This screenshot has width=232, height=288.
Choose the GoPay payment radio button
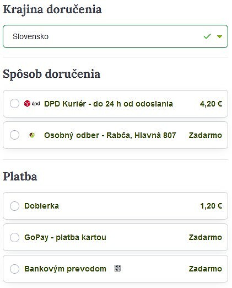[14, 237]
